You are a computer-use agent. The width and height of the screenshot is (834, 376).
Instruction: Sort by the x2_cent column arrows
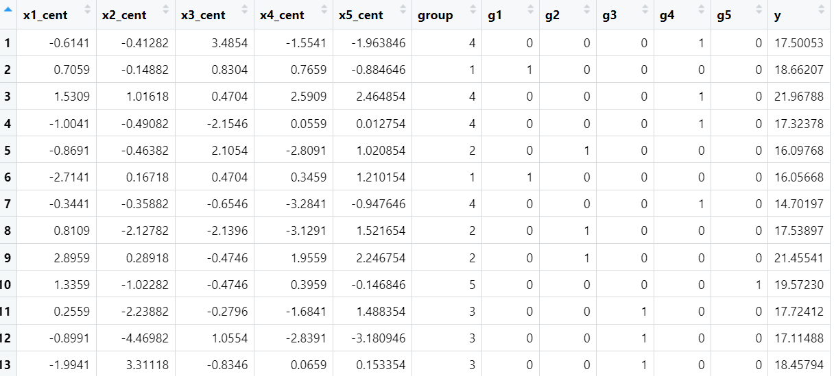tap(166, 10)
